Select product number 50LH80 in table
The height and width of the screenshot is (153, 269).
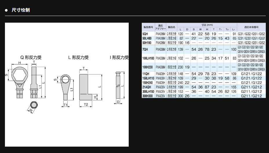147,38
